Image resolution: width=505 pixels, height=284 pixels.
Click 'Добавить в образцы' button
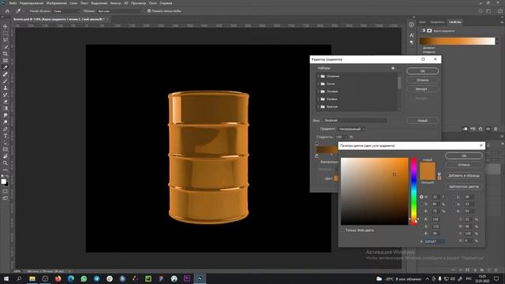point(464,175)
